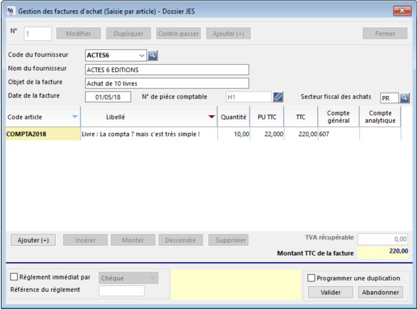
Task: Click the Quantité column header
Action: tap(233, 117)
